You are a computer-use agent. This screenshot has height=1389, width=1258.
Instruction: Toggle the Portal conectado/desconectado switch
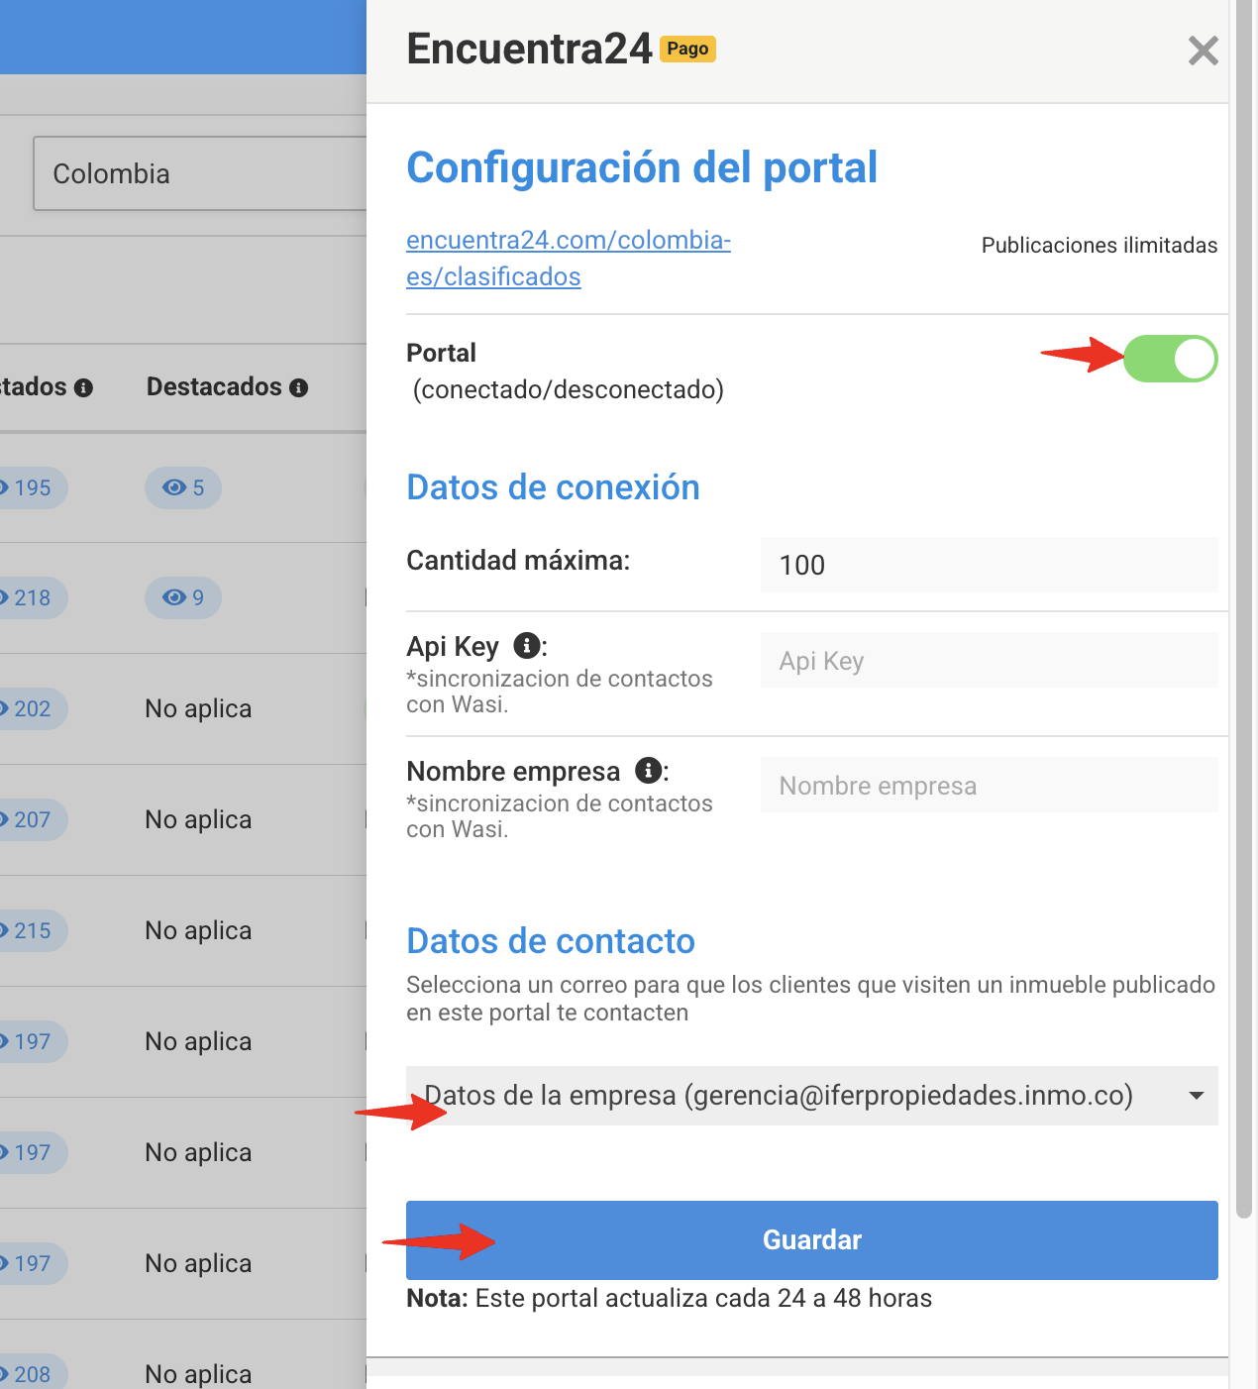(1170, 359)
